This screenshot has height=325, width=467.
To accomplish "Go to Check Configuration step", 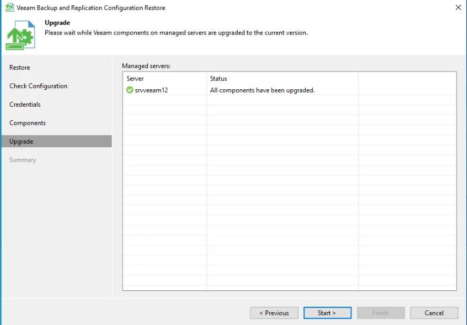I will point(38,86).
